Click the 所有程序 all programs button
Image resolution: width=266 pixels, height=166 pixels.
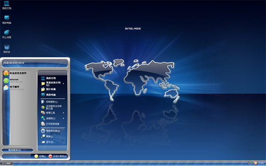click(x=17, y=150)
